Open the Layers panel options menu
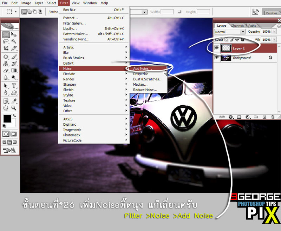The width and height of the screenshot is (281, 231). pyautogui.click(x=279, y=26)
